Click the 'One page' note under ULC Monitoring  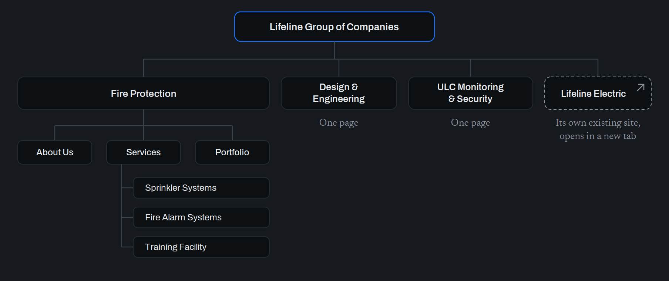coord(470,123)
